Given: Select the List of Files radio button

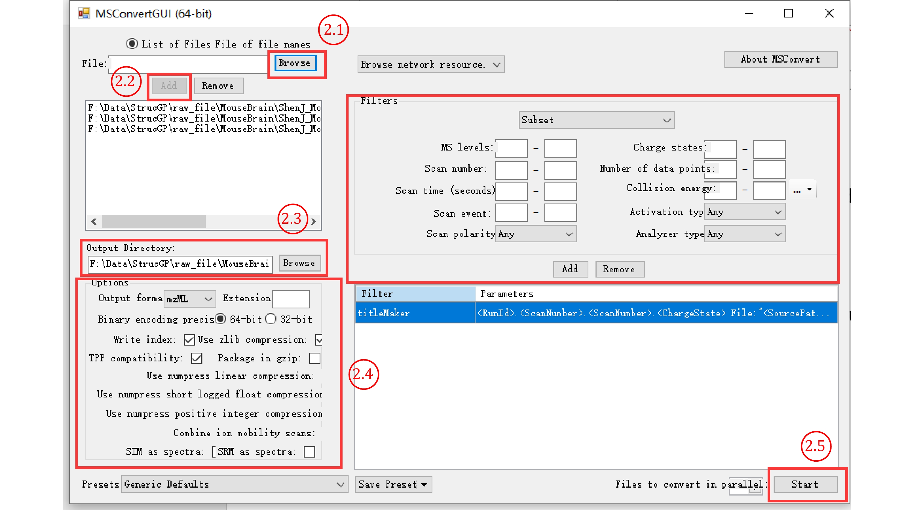Looking at the screenshot, I should 132,44.
